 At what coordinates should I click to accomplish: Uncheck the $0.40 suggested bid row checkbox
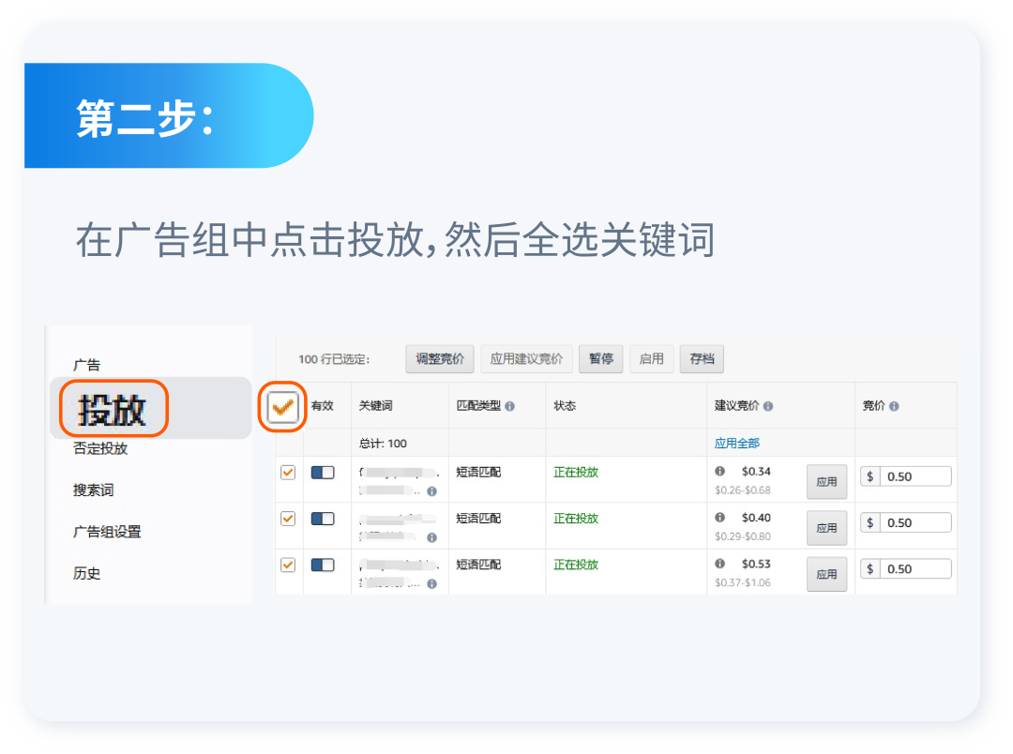(288, 519)
